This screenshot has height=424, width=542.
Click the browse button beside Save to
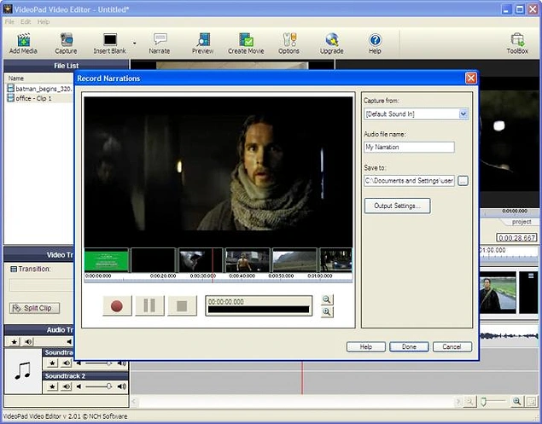pos(463,181)
